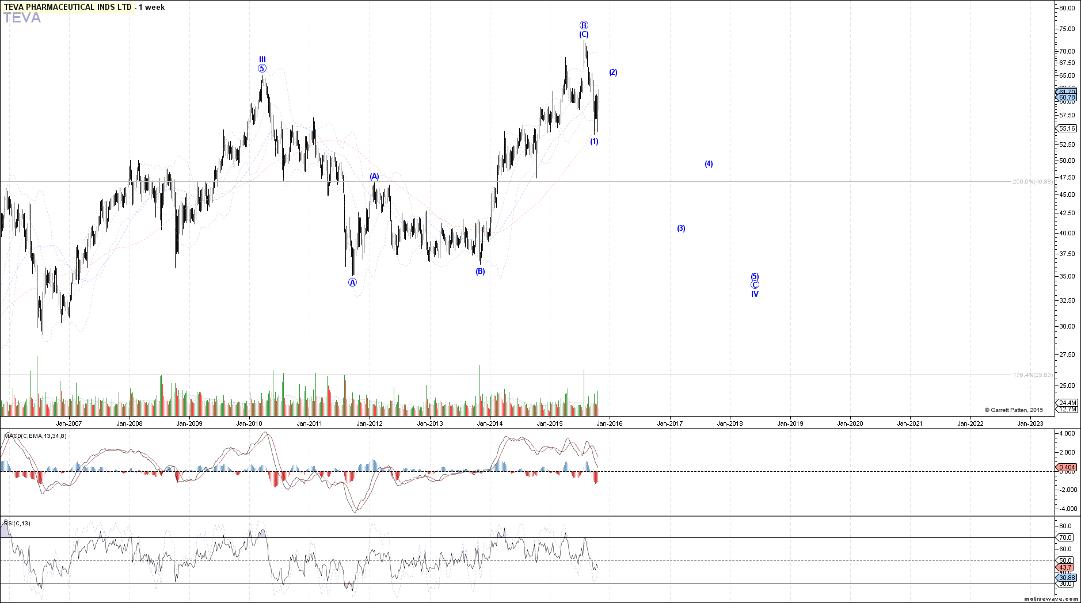Click the 30.88 RSI value tag
Image resolution: width=1081 pixels, height=603 pixels.
[x=1066, y=578]
